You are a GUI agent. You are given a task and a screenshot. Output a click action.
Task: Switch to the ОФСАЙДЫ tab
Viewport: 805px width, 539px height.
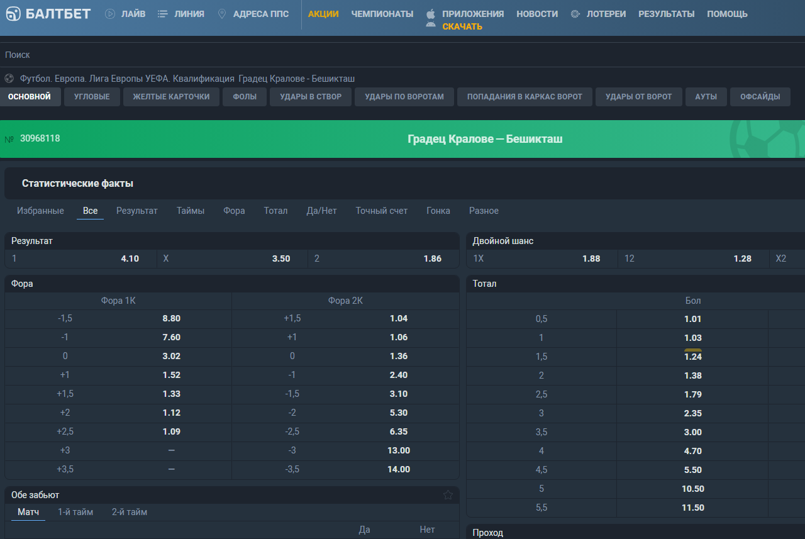click(x=760, y=97)
